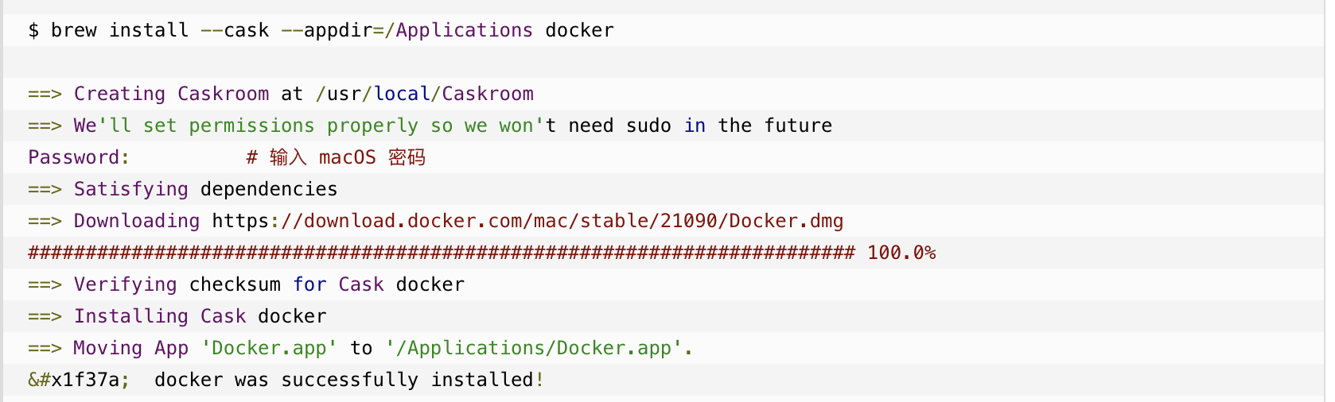Click the hash-mark download progress bar
This screenshot has height=402, width=1335.
tap(442, 253)
